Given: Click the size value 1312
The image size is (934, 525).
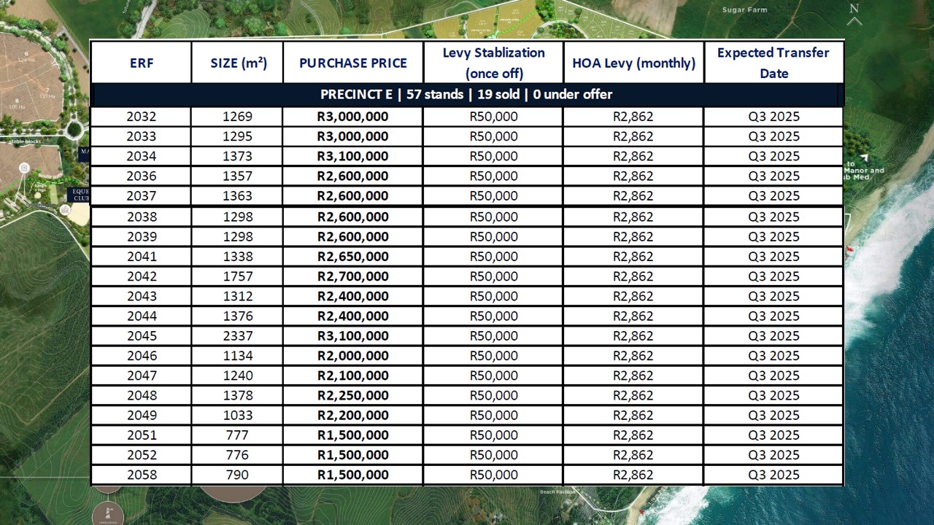Looking at the screenshot, I should [238, 296].
